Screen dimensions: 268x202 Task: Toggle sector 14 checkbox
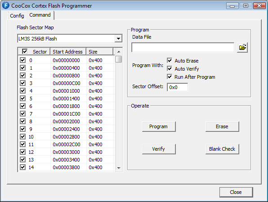(22, 167)
